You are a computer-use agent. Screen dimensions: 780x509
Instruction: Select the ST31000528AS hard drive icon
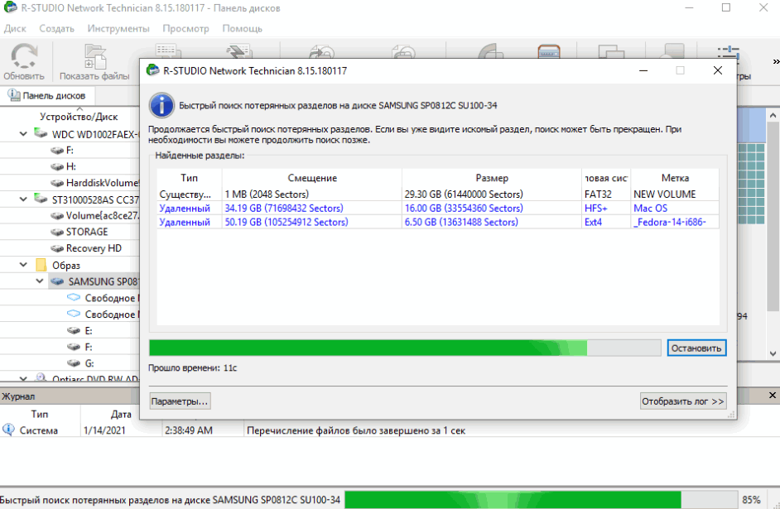41,199
